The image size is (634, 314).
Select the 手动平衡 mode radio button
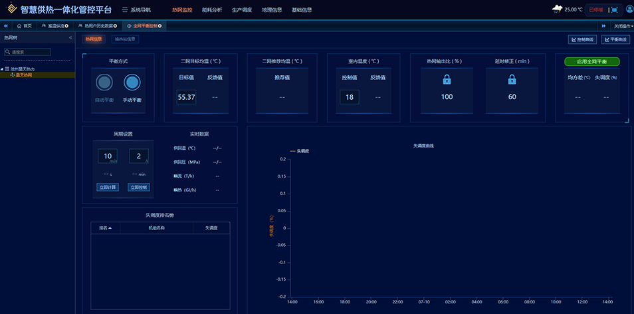[132, 82]
